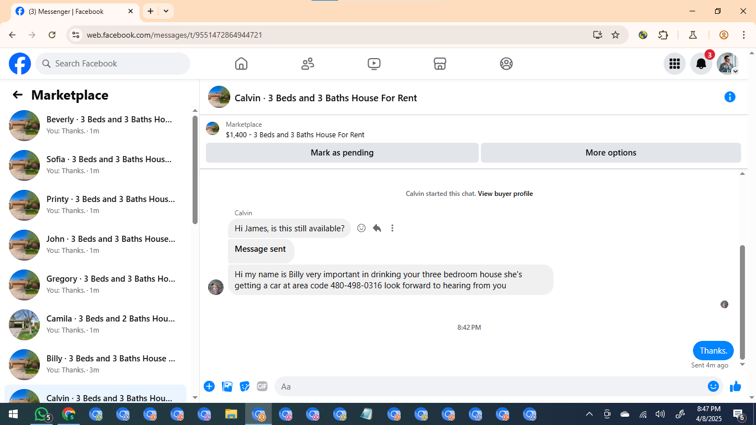This screenshot has width=756, height=425.
Task: Open more actions plus icon in composer
Action: coord(209,386)
